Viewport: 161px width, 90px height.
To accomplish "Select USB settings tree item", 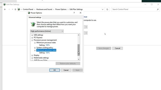I will 38,35.
